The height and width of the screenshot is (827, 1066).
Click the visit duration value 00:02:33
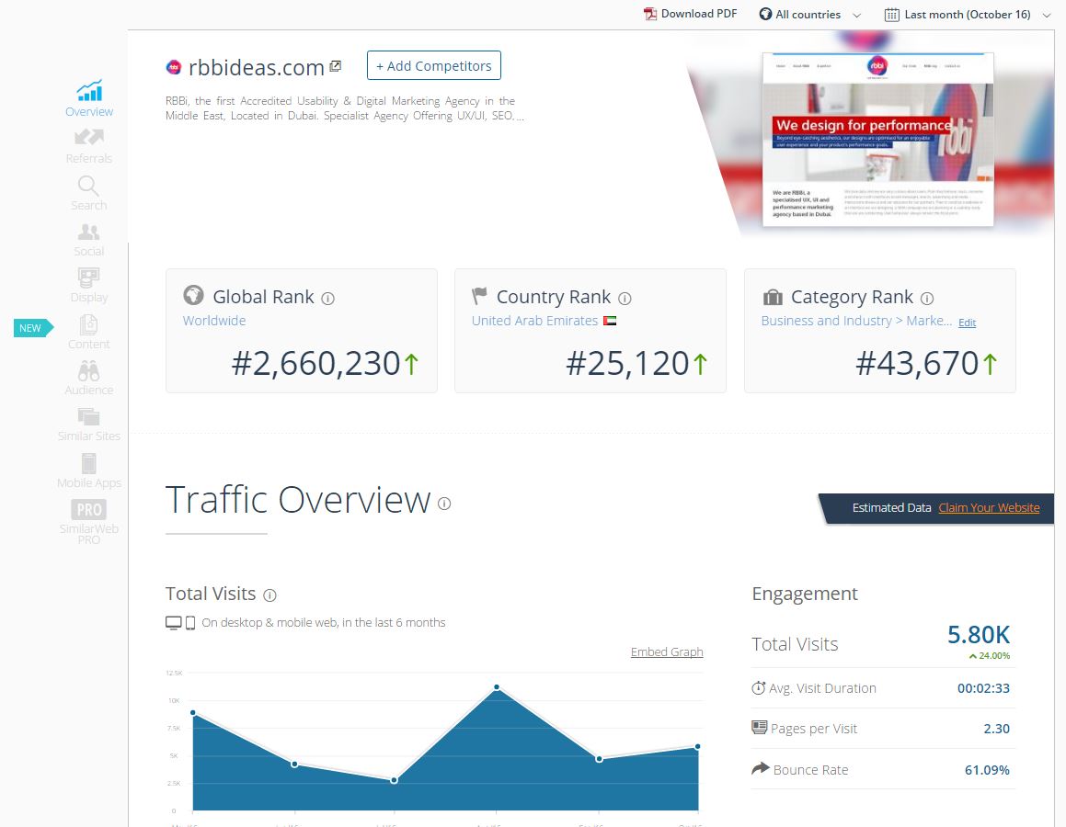pyautogui.click(x=983, y=688)
